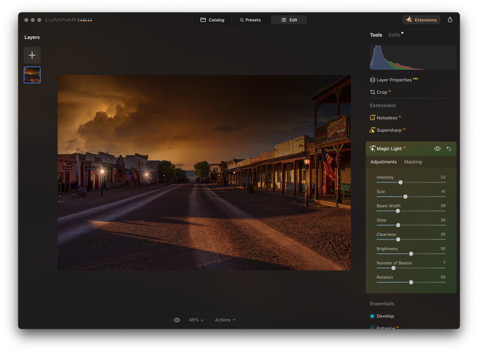Switch to the Presets tab
The height and width of the screenshot is (353, 478).
(250, 20)
